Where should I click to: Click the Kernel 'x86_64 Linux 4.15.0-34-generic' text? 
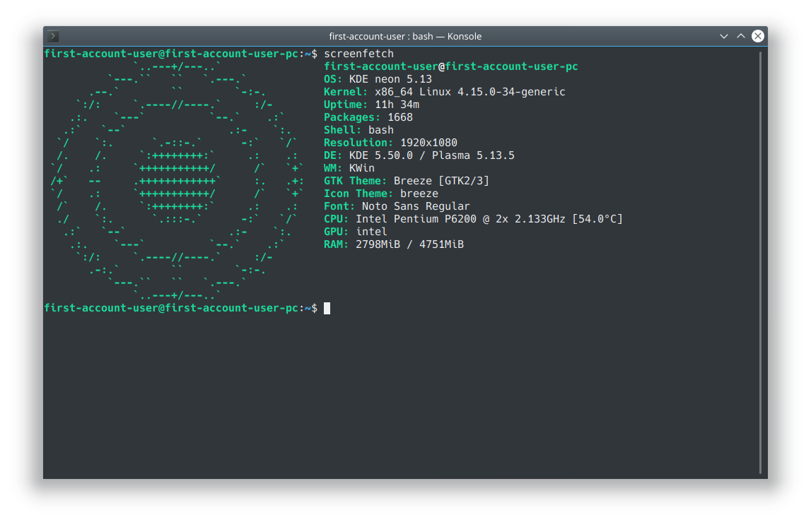click(469, 92)
